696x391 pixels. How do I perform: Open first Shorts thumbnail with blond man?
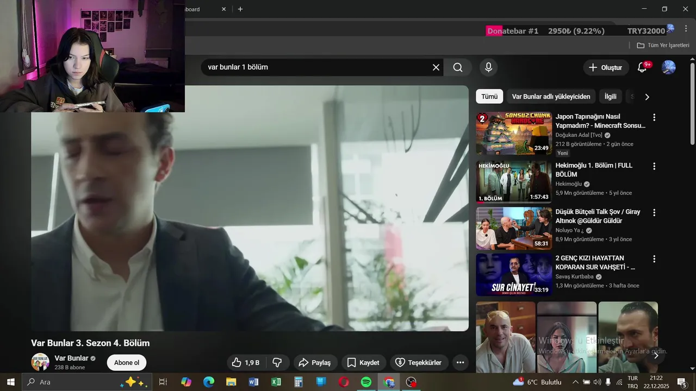(506, 337)
